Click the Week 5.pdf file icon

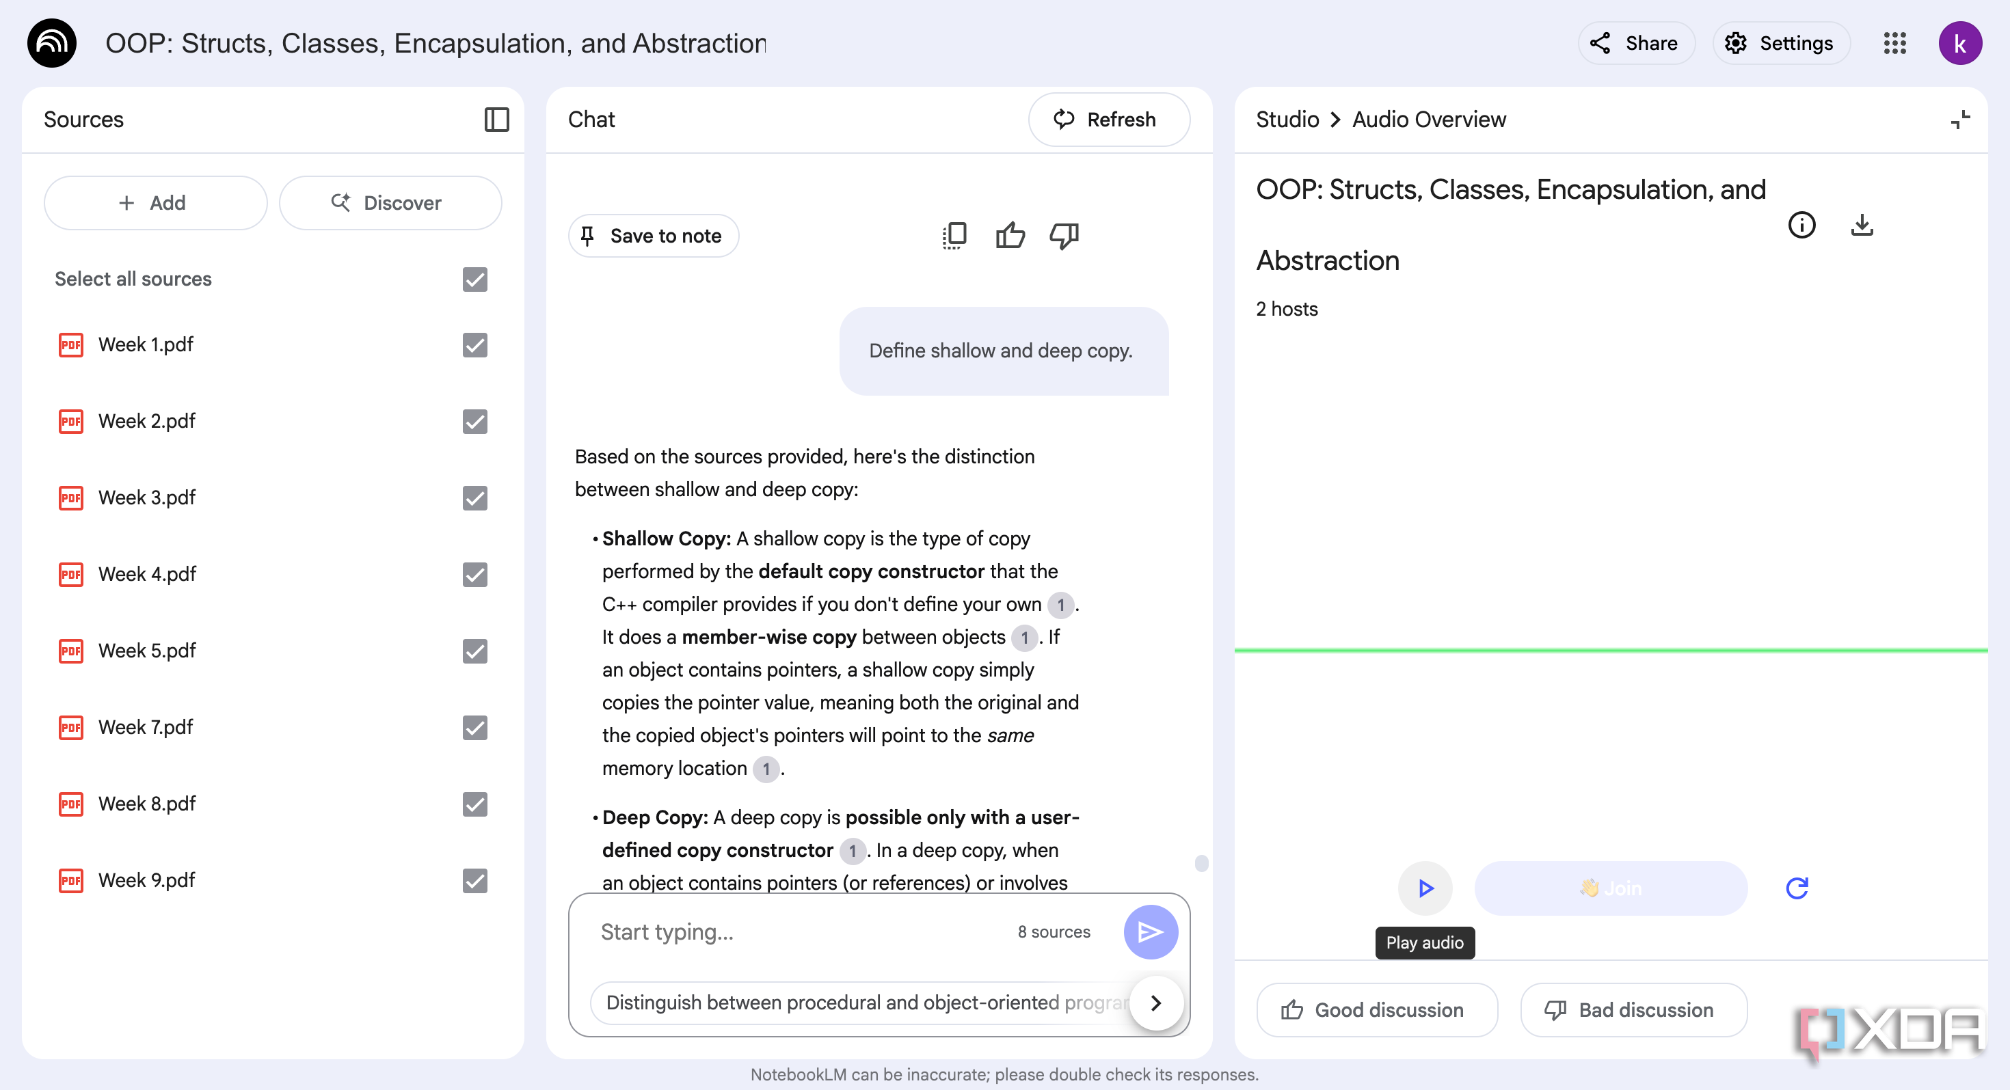pyautogui.click(x=71, y=651)
